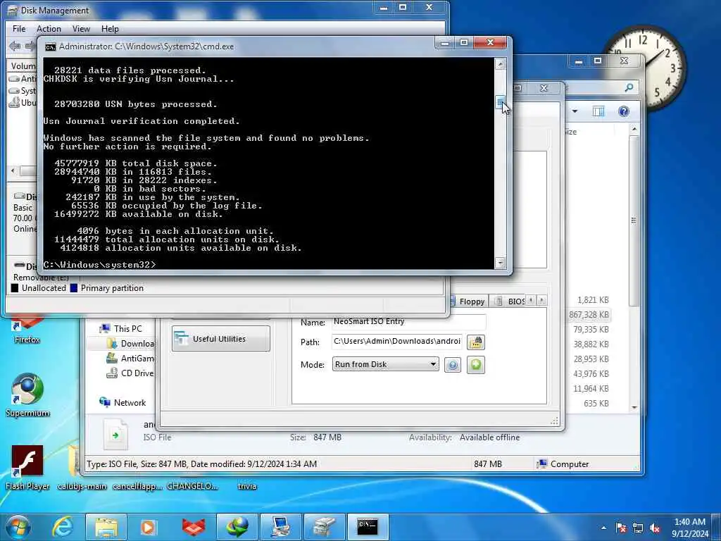Open calubjs-main desktop folder
Viewport: 721px width, 541px height.
(82, 468)
